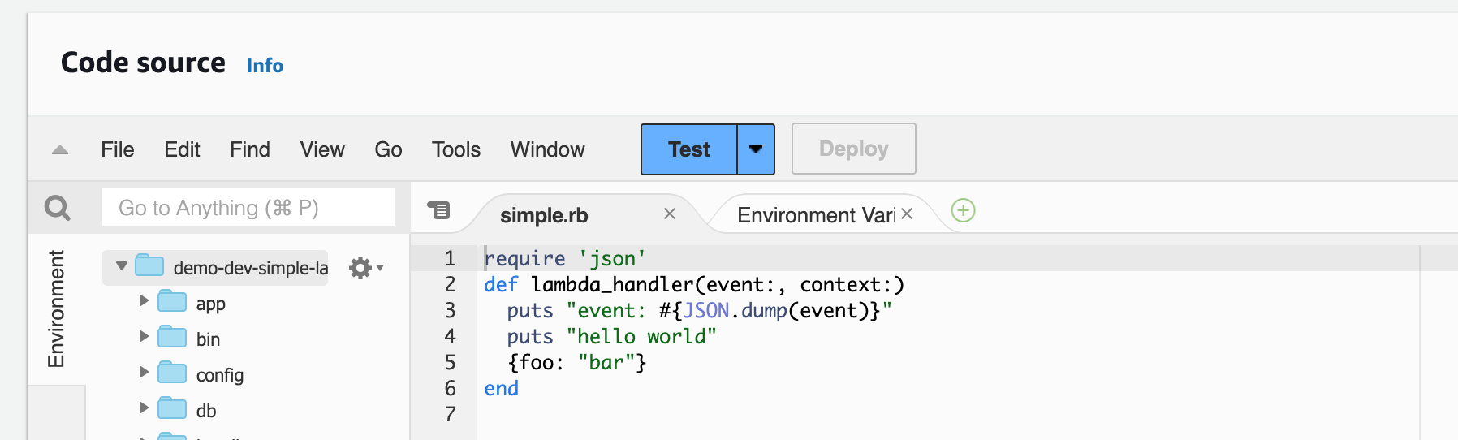Add a new tab with plus icon
Viewport: 1458px width, 440px height.
click(963, 211)
